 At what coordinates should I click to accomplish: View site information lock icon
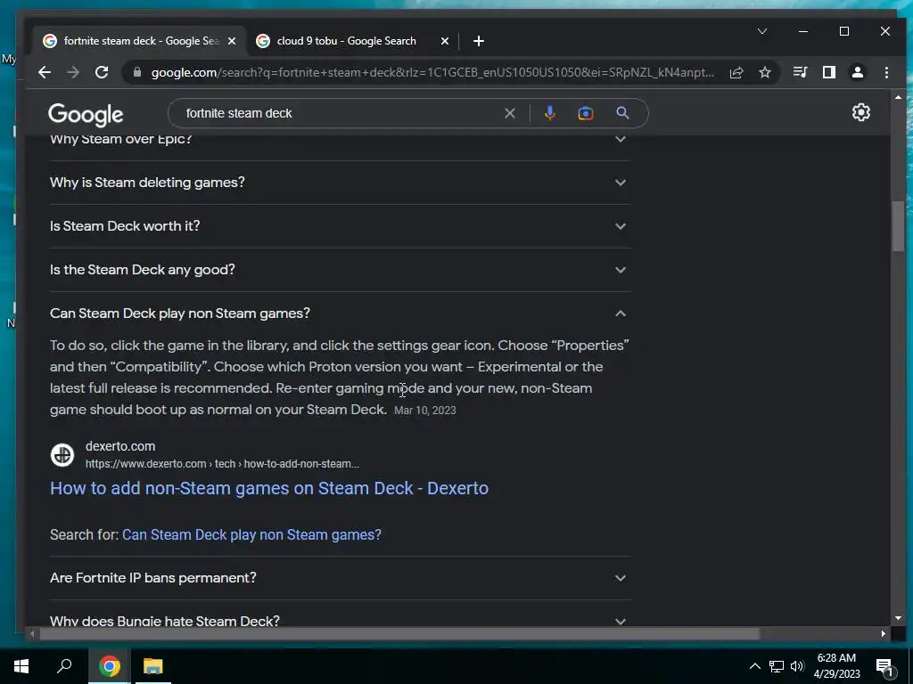(x=137, y=72)
